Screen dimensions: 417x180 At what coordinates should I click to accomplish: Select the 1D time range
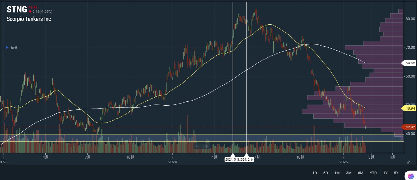coord(314,173)
